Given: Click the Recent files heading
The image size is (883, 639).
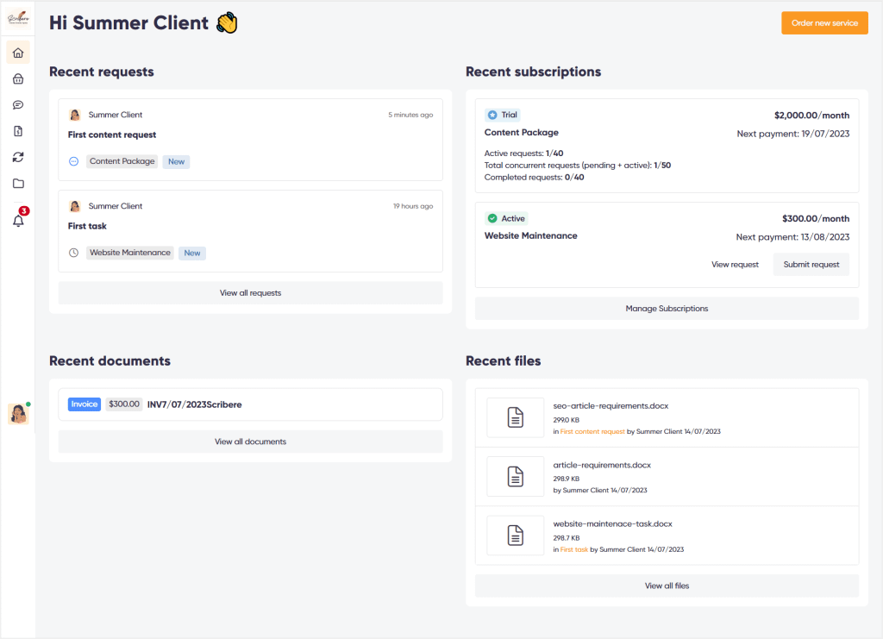Looking at the screenshot, I should (x=503, y=360).
